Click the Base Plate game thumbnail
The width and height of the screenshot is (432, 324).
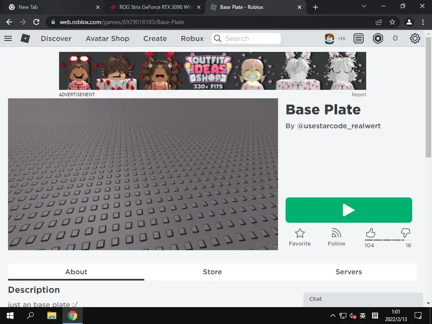143,174
